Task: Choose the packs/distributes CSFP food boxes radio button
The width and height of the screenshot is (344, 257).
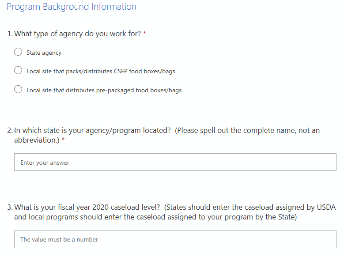Action: [18, 71]
